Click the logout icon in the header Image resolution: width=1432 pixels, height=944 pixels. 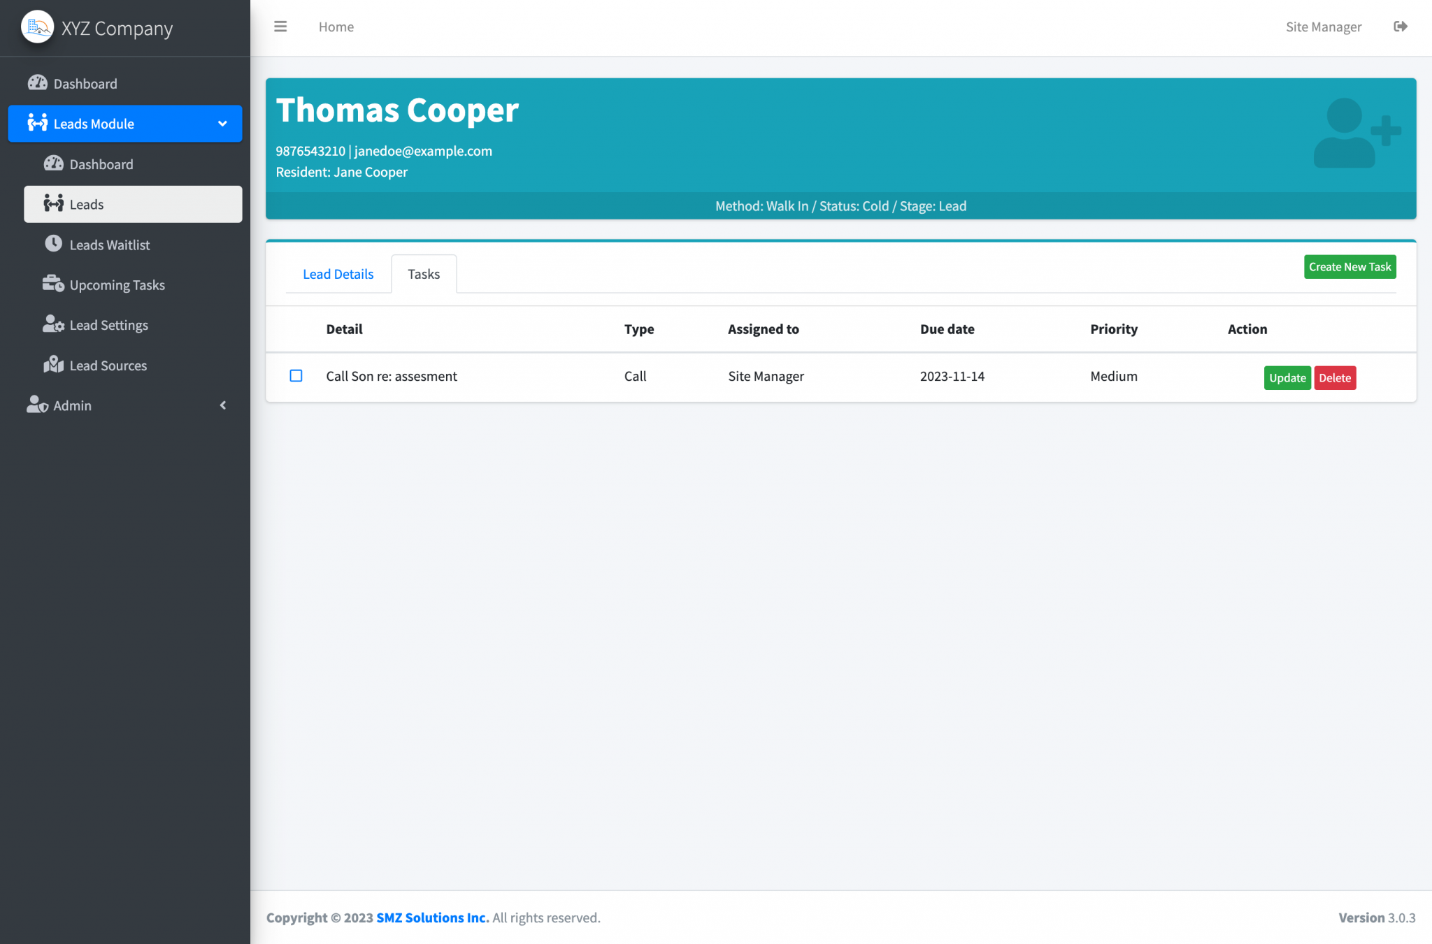point(1400,27)
